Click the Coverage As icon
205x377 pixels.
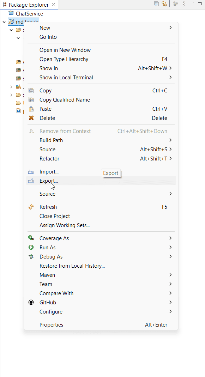(x=31, y=238)
